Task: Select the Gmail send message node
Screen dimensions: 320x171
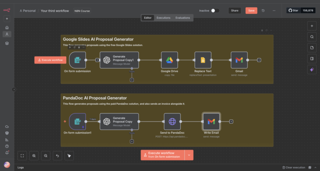Action: [239, 60]
